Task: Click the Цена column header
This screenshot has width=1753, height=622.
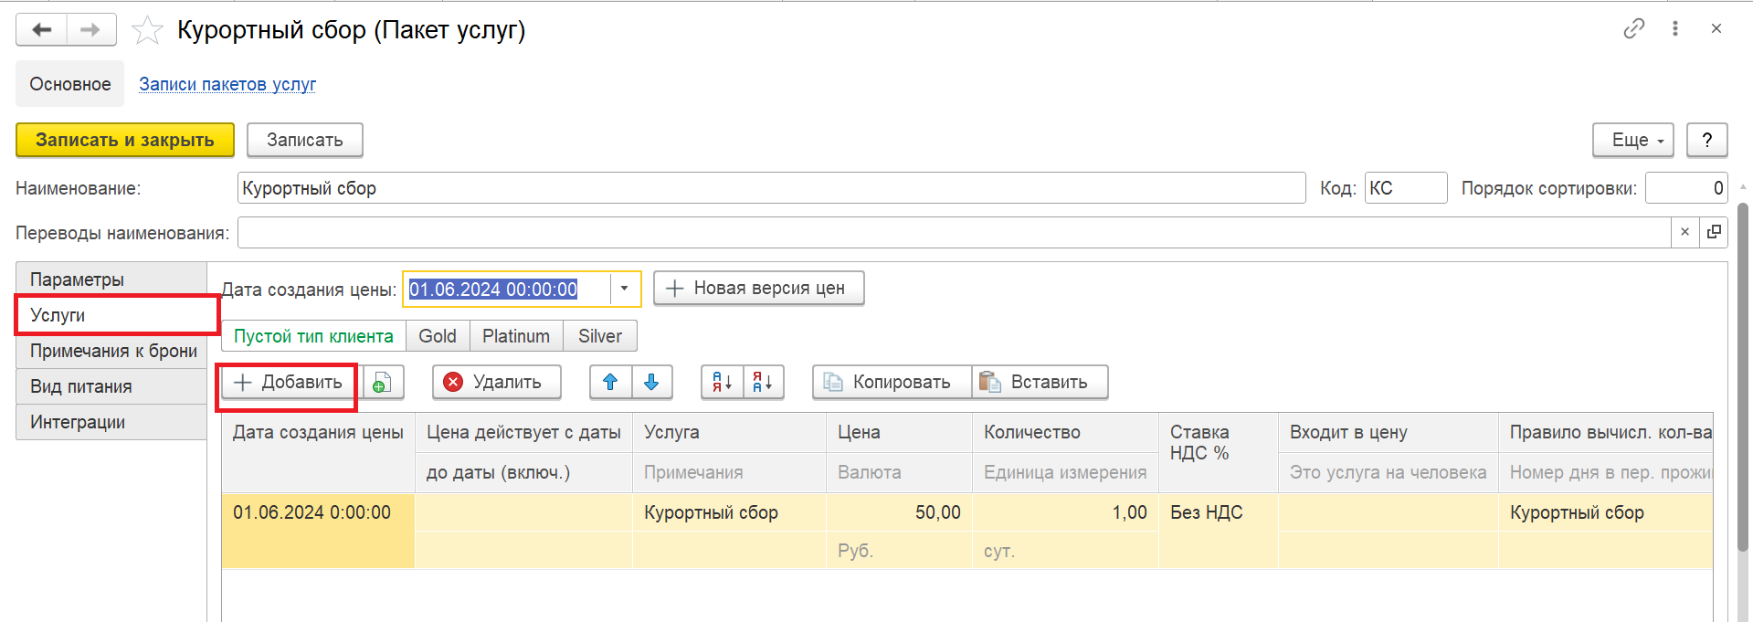Action: (899, 432)
